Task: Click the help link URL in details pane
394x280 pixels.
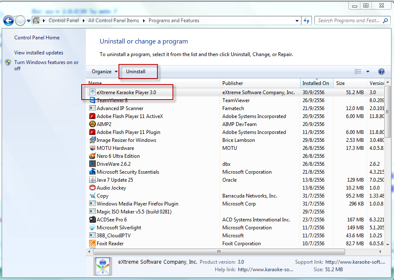Action: (x=265, y=270)
